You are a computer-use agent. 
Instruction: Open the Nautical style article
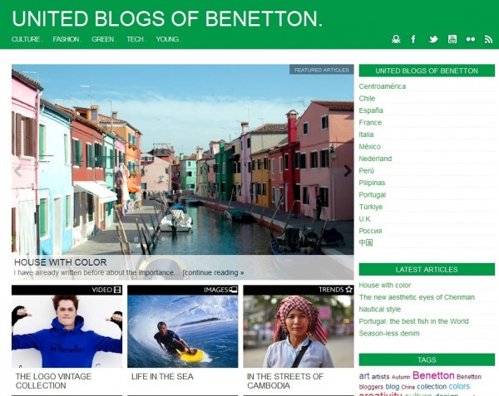(x=380, y=310)
